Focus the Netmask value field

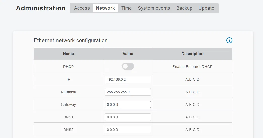point(128,92)
